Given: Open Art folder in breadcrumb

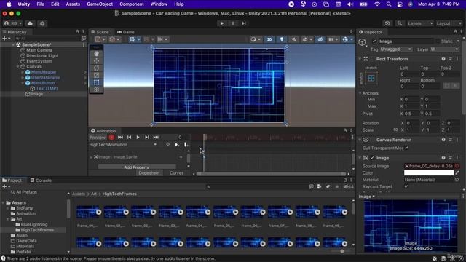Looking at the screenshot, I should [x=94, y=194].
